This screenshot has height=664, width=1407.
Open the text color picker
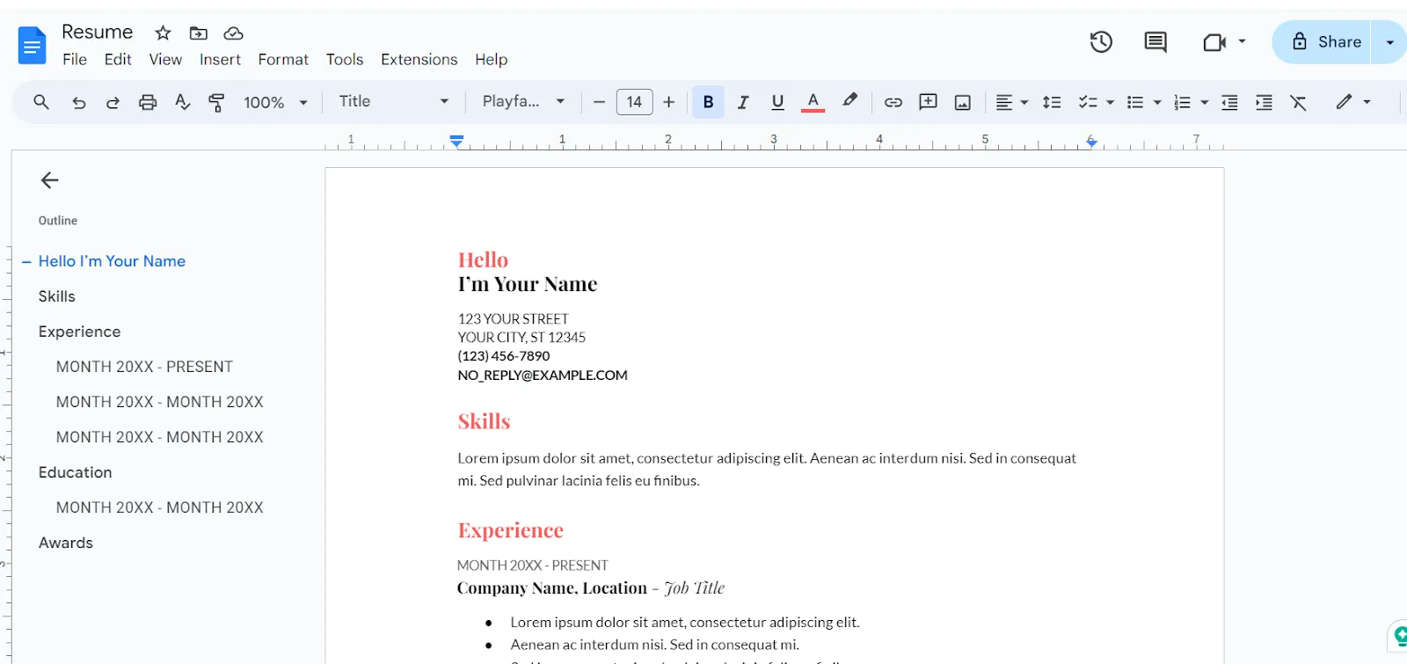(x=813, y=102)
